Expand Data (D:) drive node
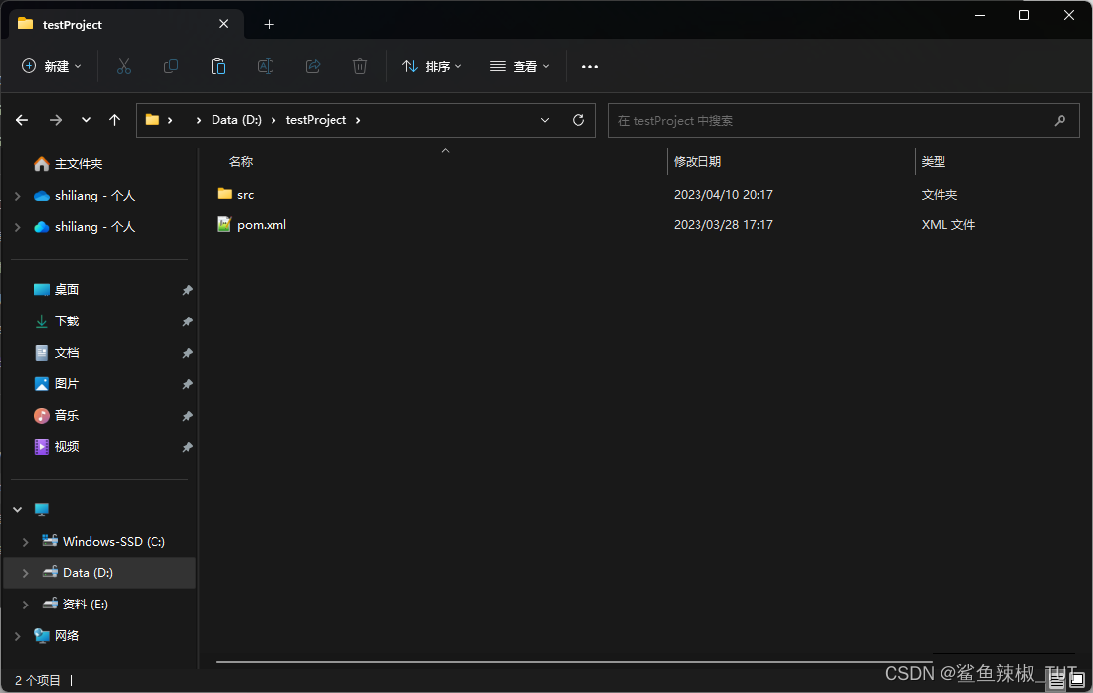This screenshot has height=693, width=1093. [x=26, y=572]
